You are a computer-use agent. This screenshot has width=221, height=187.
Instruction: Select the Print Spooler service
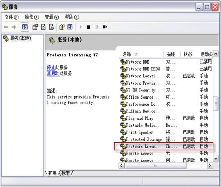[x=166, y=132]
